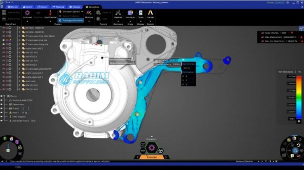The image size is (304, 170).
Task: Toggle visibility of Physics node
Action: 2,96
